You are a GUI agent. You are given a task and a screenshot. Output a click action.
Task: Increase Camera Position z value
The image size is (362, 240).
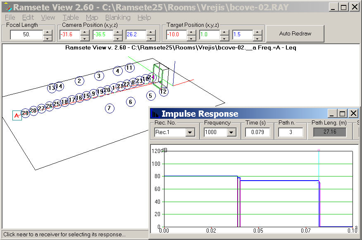(151, 32)
